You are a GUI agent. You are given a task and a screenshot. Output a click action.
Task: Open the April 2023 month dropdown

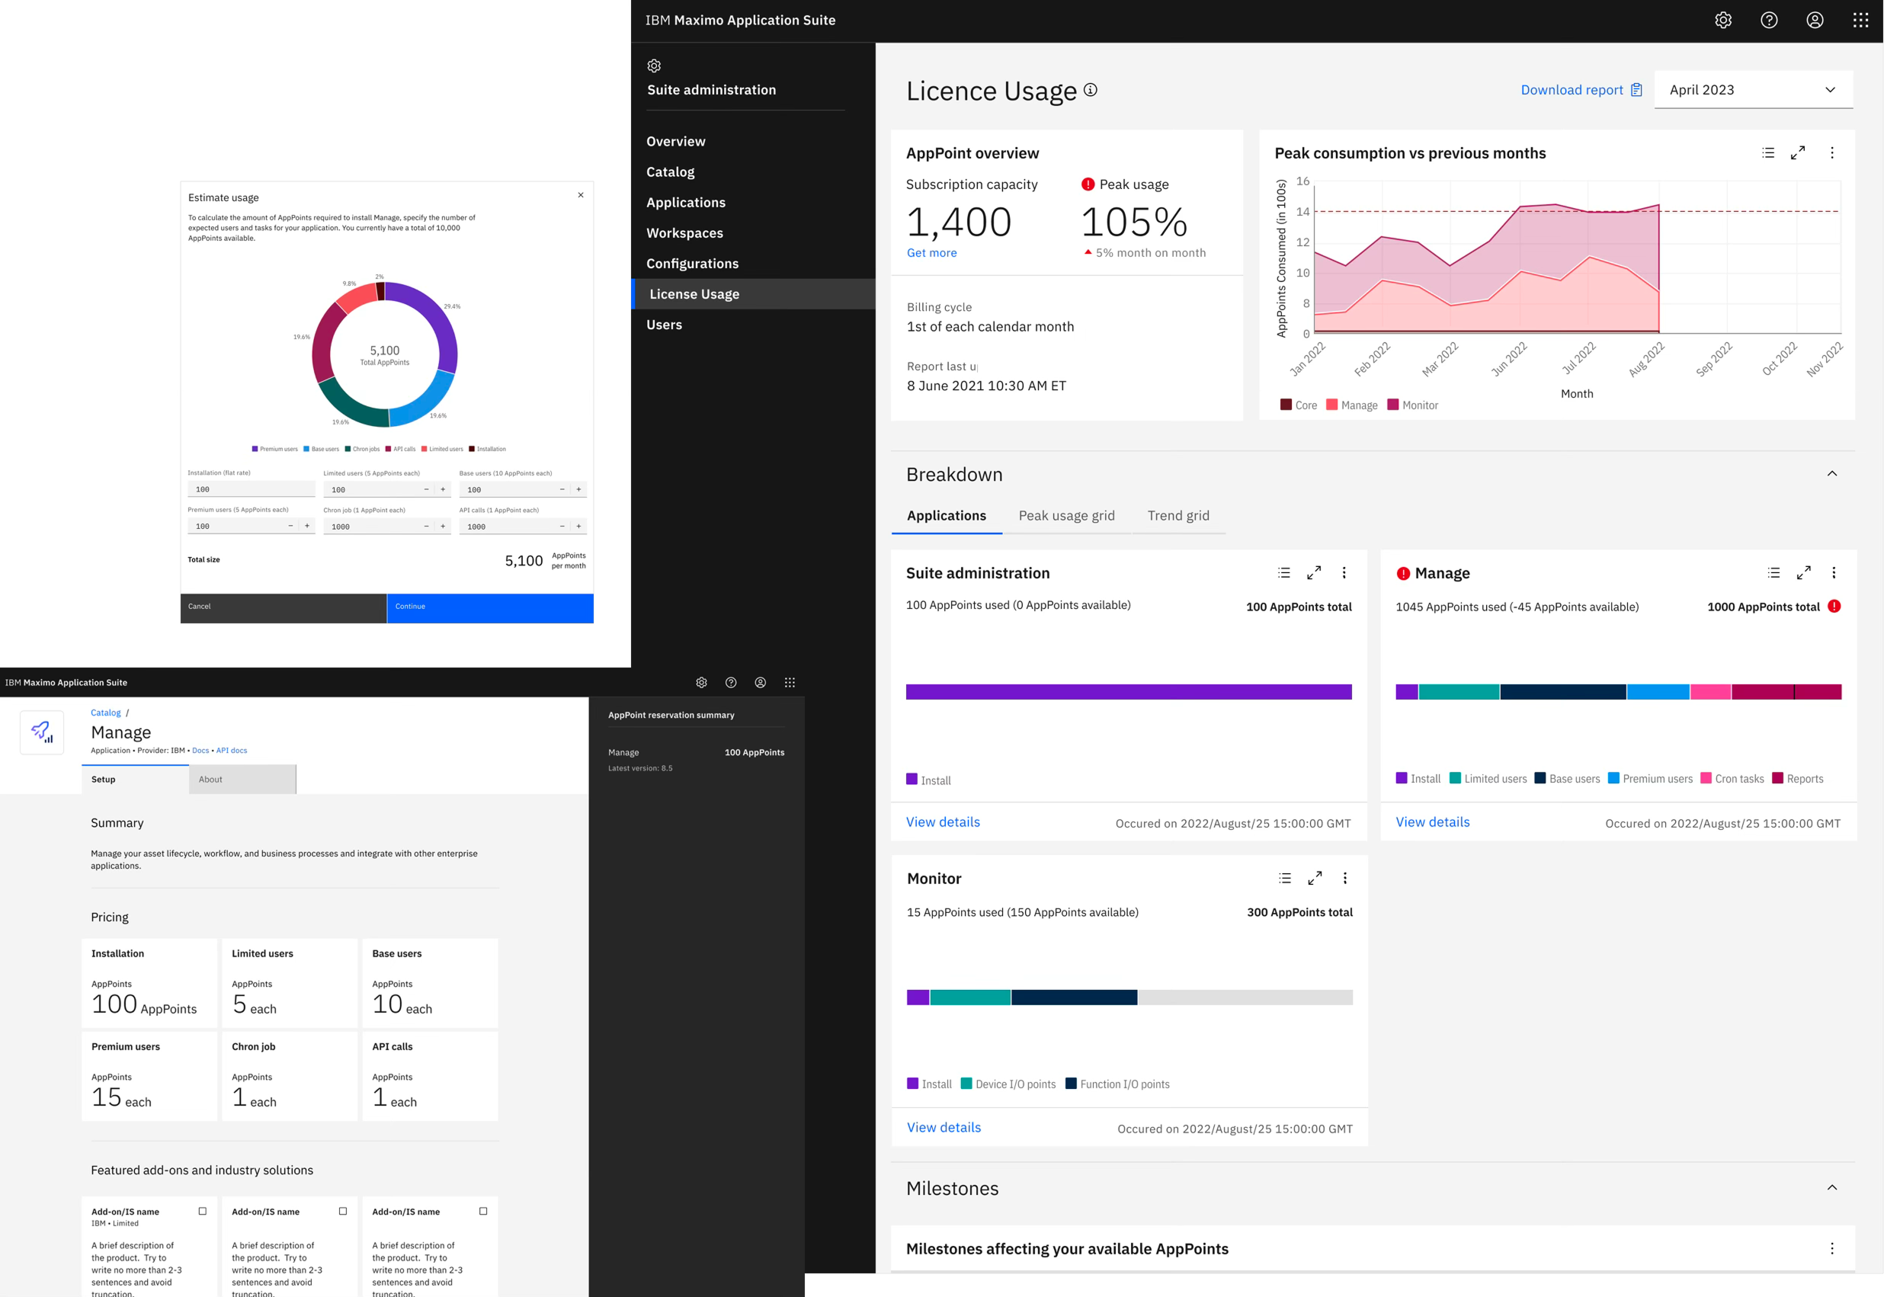coord(1830,89)
